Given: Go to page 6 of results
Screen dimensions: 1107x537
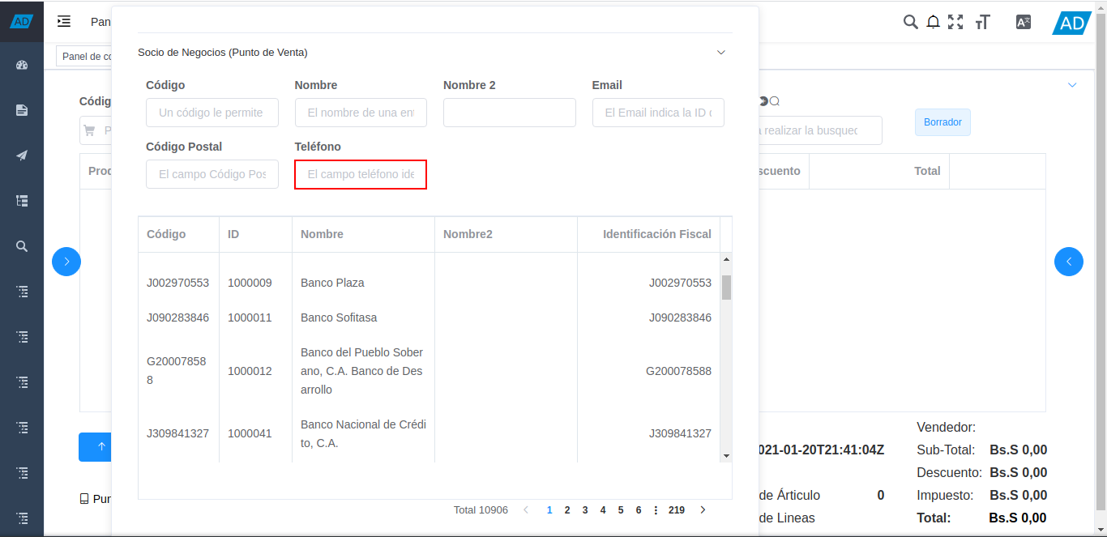Looking at the screenshot, I should [x=639, y=510].
